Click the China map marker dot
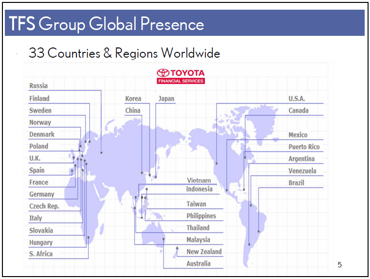 tap(142, 173)
